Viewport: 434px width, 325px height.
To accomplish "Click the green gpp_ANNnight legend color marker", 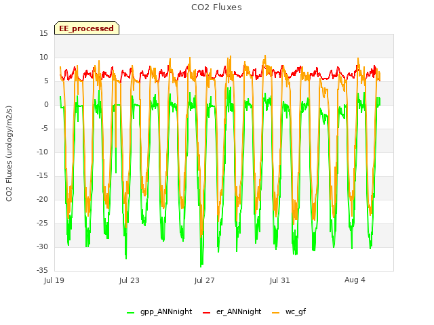I will tap(130, 313).
